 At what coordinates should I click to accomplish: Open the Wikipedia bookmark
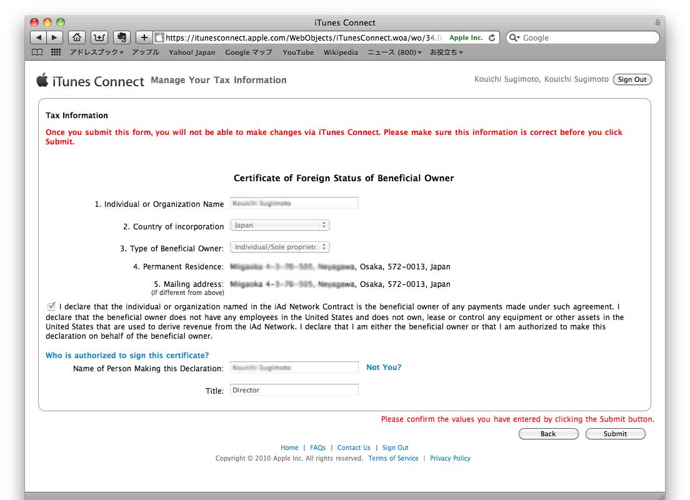pos(341,52)
